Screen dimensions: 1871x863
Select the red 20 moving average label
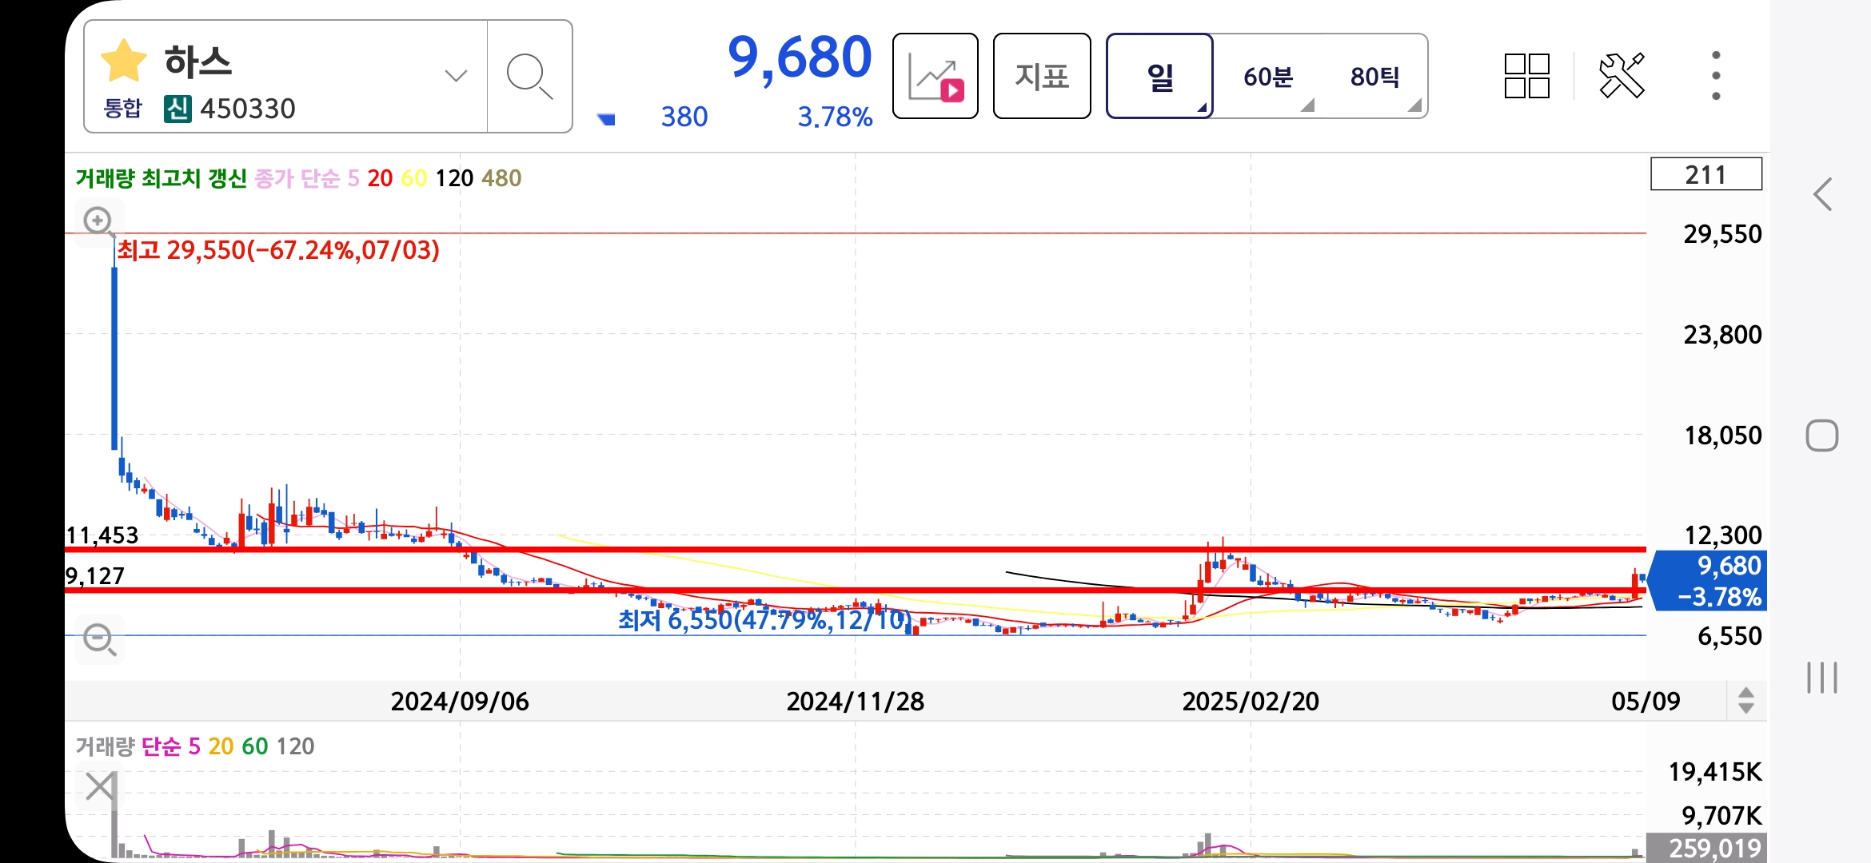pos(380,178)
